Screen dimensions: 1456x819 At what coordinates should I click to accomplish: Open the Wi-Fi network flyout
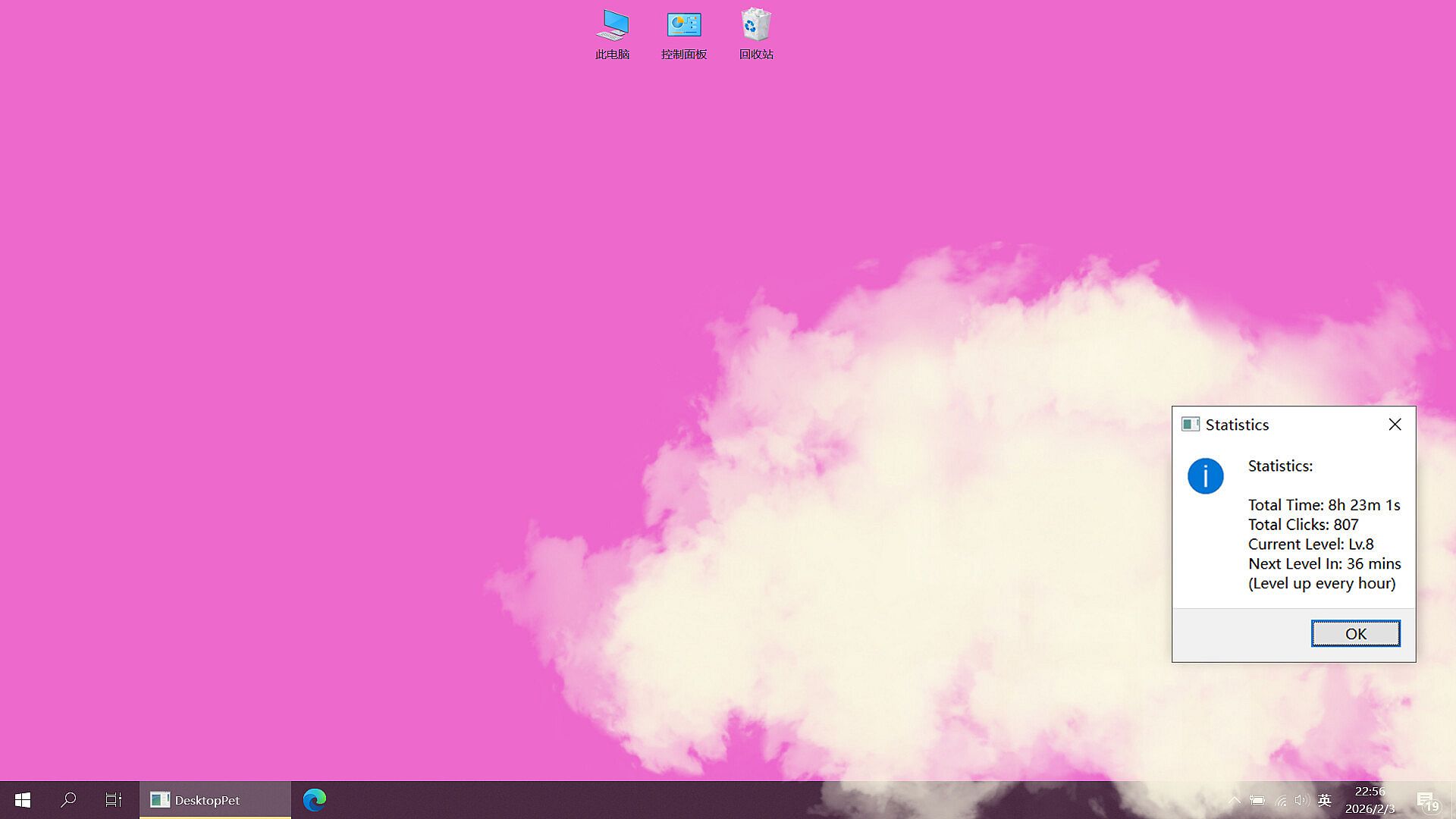tap(1280, 800)
